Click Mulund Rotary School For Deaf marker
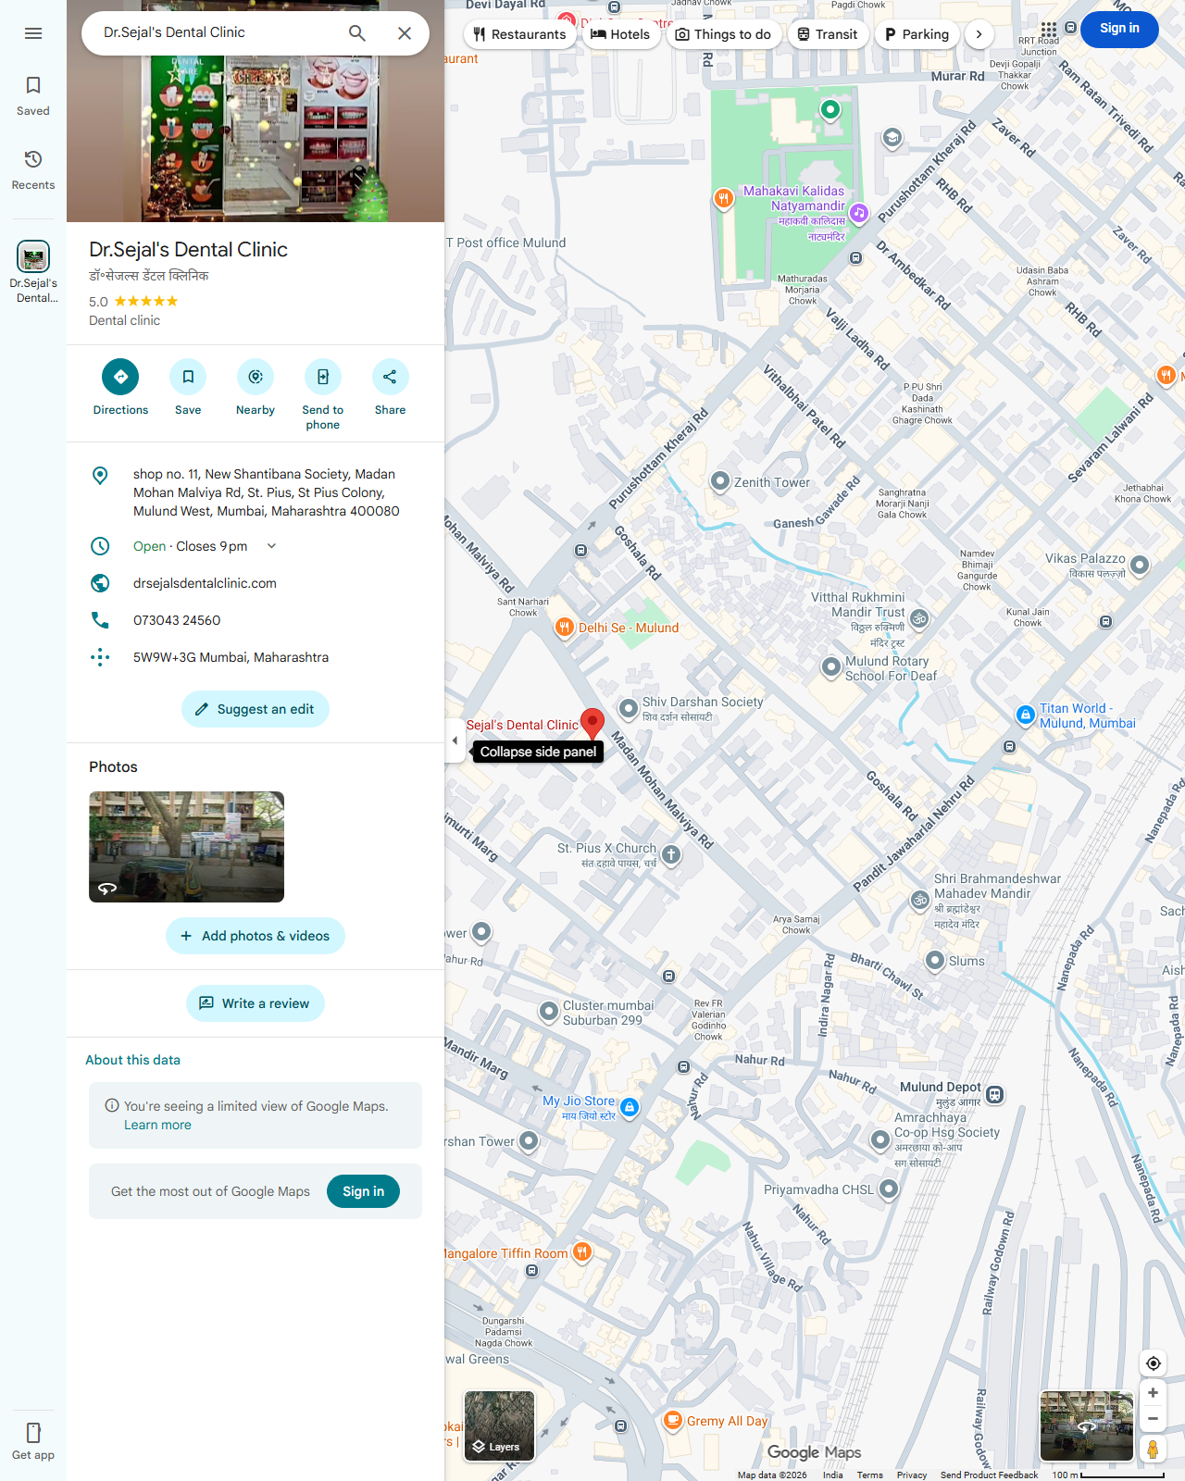 831,666
